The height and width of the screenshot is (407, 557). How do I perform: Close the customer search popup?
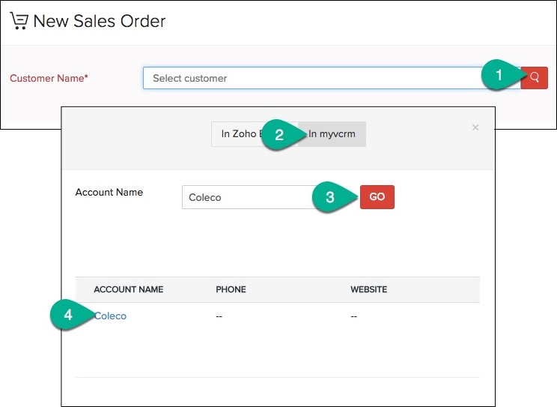point(475,127)
